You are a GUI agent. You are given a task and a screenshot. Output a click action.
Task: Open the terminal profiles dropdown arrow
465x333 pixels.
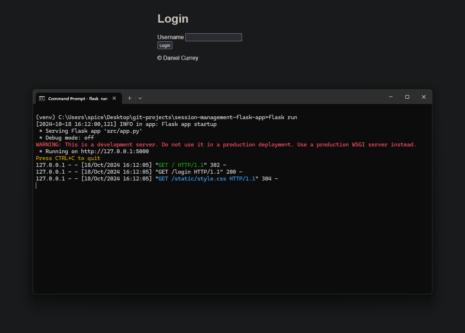point(140,98)
